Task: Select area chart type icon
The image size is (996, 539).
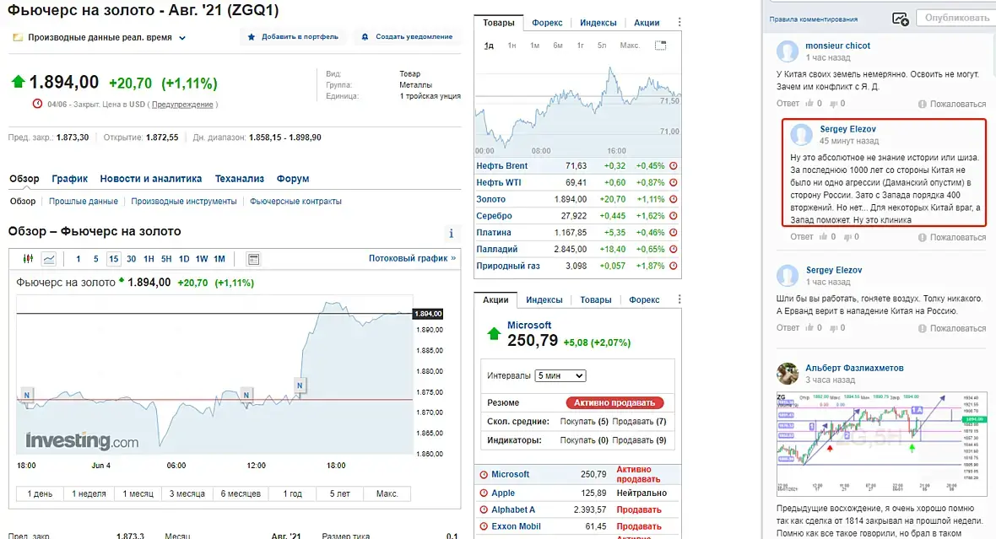Action: click(x=49, y=258)
